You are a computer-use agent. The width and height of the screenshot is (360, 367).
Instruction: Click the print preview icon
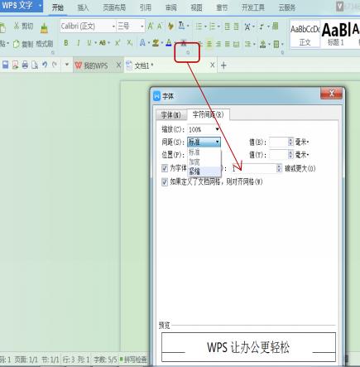click(x=35, y=65)
